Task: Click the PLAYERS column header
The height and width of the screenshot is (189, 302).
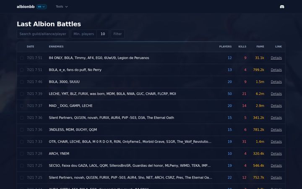Action: pyautogui.click(x=225, y=47)
